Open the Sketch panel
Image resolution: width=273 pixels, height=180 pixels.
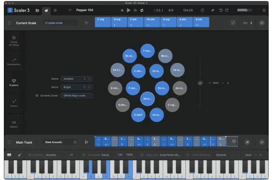click(14, 124)
